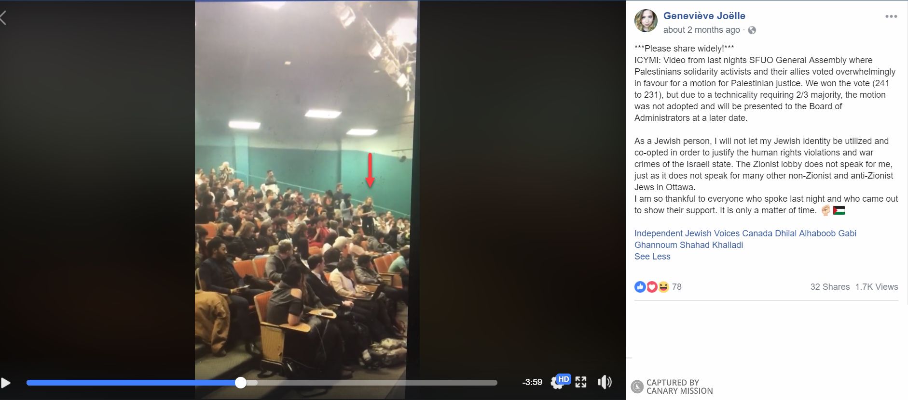Viewport: 908px width, 400px height.
Task: View the 32 Shares list
Action: 830,287
